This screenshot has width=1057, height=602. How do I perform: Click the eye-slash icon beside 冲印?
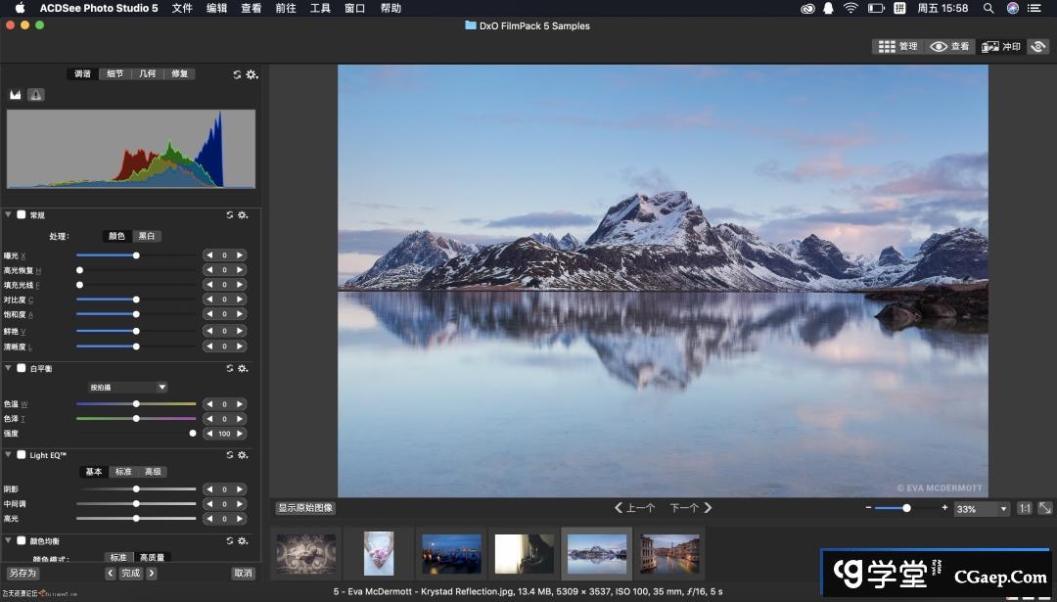click(1038, 46)
